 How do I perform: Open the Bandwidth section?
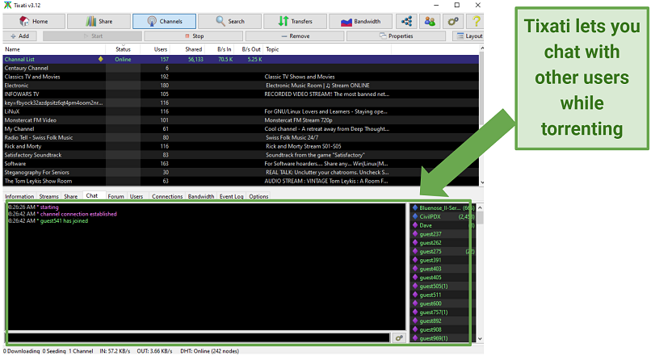pos(360,21)
